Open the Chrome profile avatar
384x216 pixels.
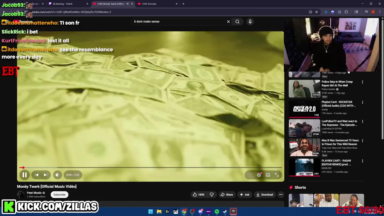click(x=373, y=12)
